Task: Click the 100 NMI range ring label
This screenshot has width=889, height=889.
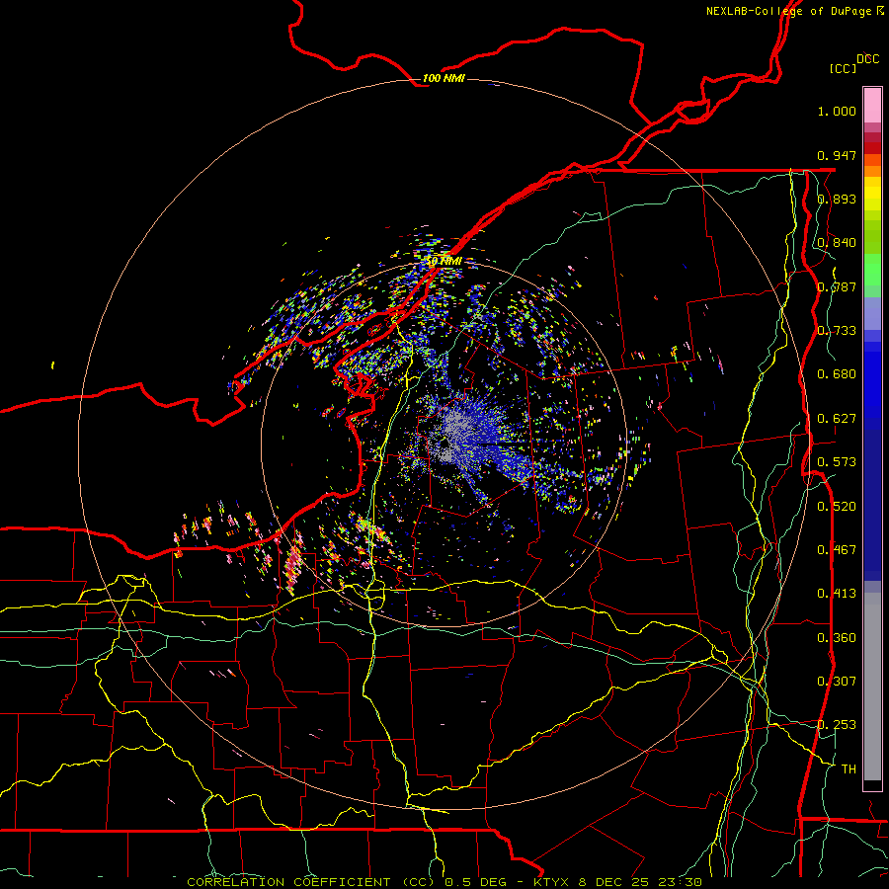Action: (x=444, y=78)
